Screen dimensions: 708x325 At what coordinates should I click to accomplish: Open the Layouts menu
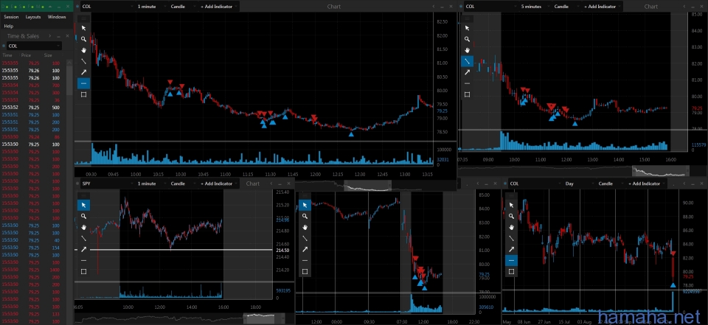[33, 17]
